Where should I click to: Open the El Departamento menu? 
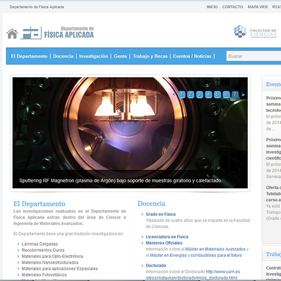[29, 56]
